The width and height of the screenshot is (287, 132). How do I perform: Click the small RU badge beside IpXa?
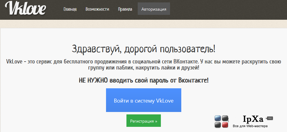click(x=270, y=118)
